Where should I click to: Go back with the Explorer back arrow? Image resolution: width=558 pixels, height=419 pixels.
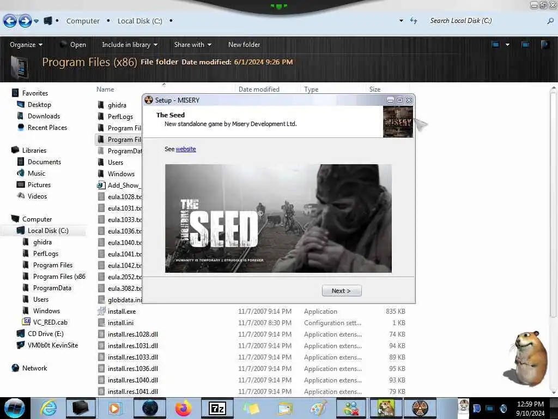(x=10, y=21)
